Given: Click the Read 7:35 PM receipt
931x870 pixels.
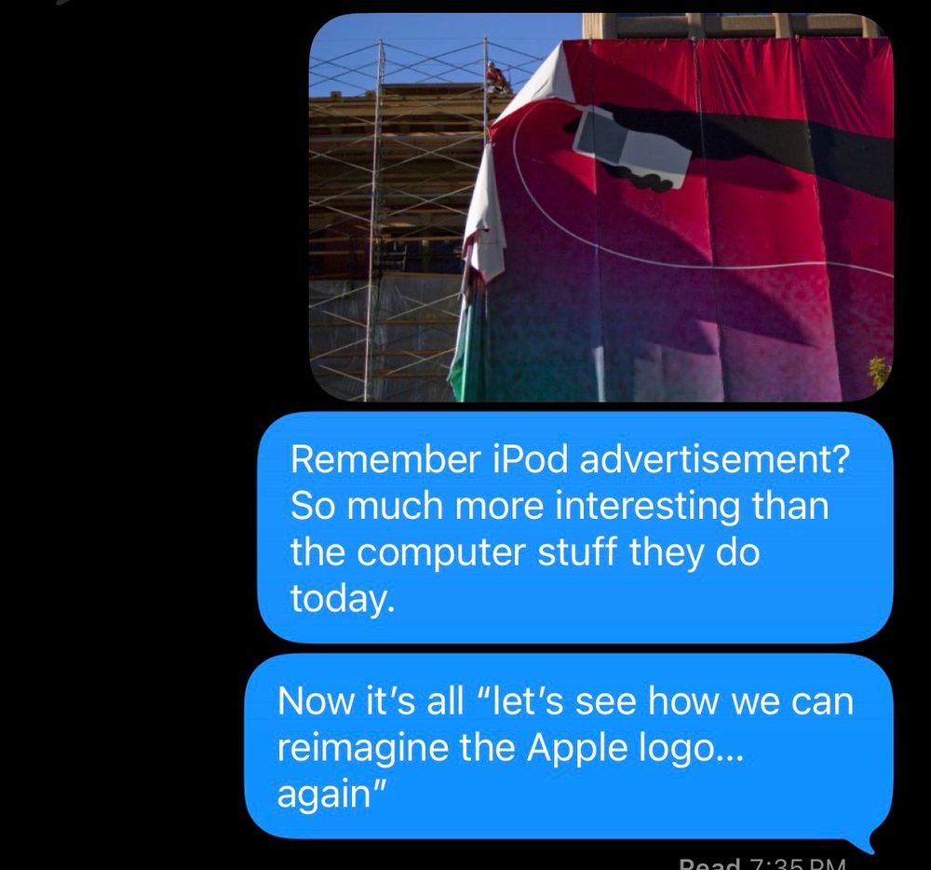Looking at the screenshot, I should [762, 863].
